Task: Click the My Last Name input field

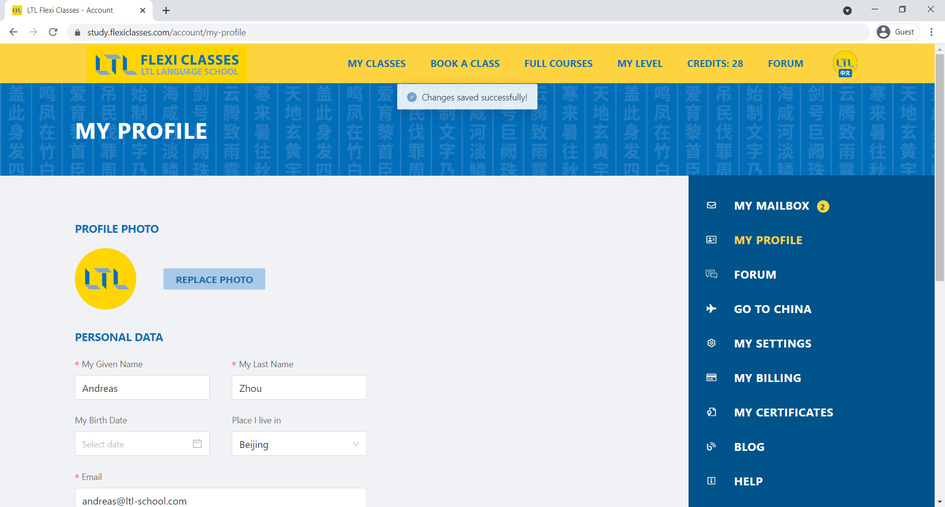Action: 299,387
